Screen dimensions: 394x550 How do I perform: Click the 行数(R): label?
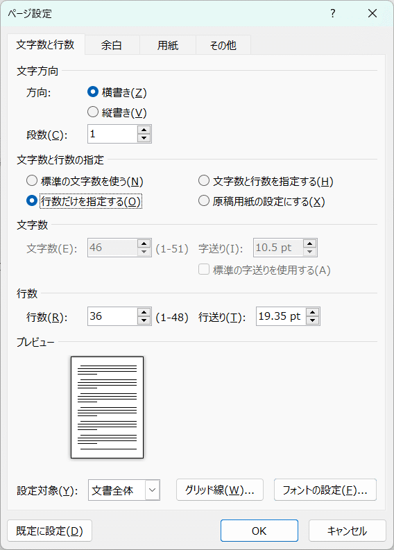[x=47, y=318]
